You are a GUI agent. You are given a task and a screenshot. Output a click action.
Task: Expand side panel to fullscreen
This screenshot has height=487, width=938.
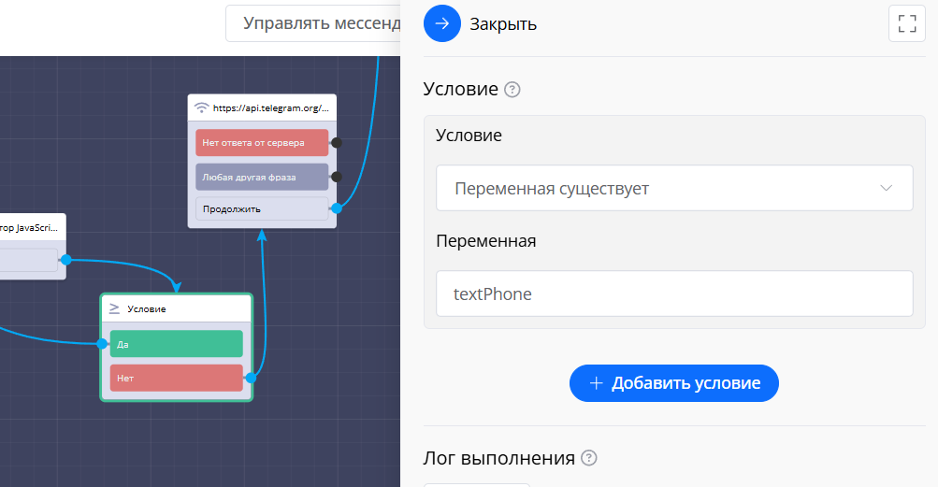(x=906, y=23)
